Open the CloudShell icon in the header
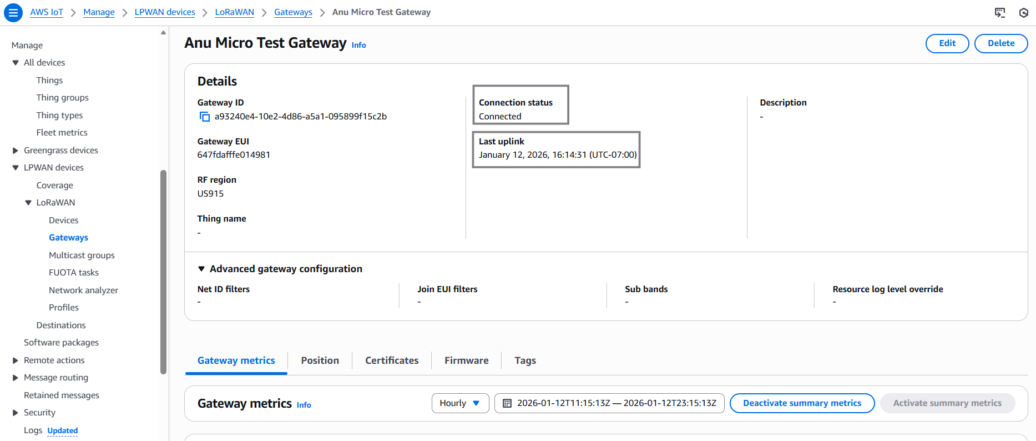This screenshot has width=1036, height=441. [1000, 12]
